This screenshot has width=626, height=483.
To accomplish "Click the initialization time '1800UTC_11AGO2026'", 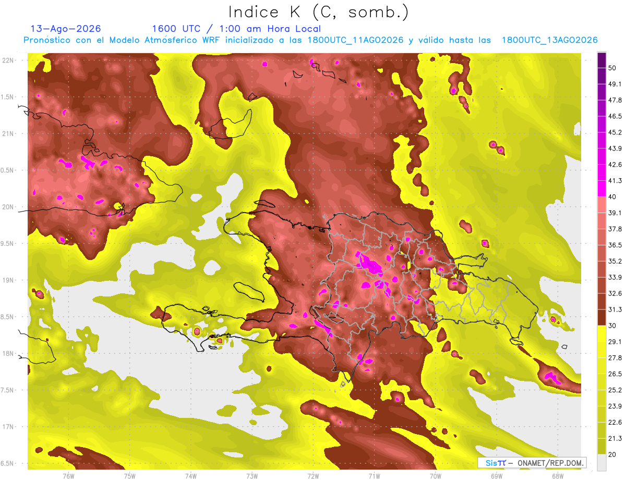I will (x=355, y=40).
